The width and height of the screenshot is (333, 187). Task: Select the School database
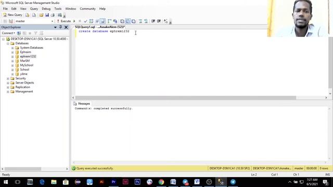(24, 69)
